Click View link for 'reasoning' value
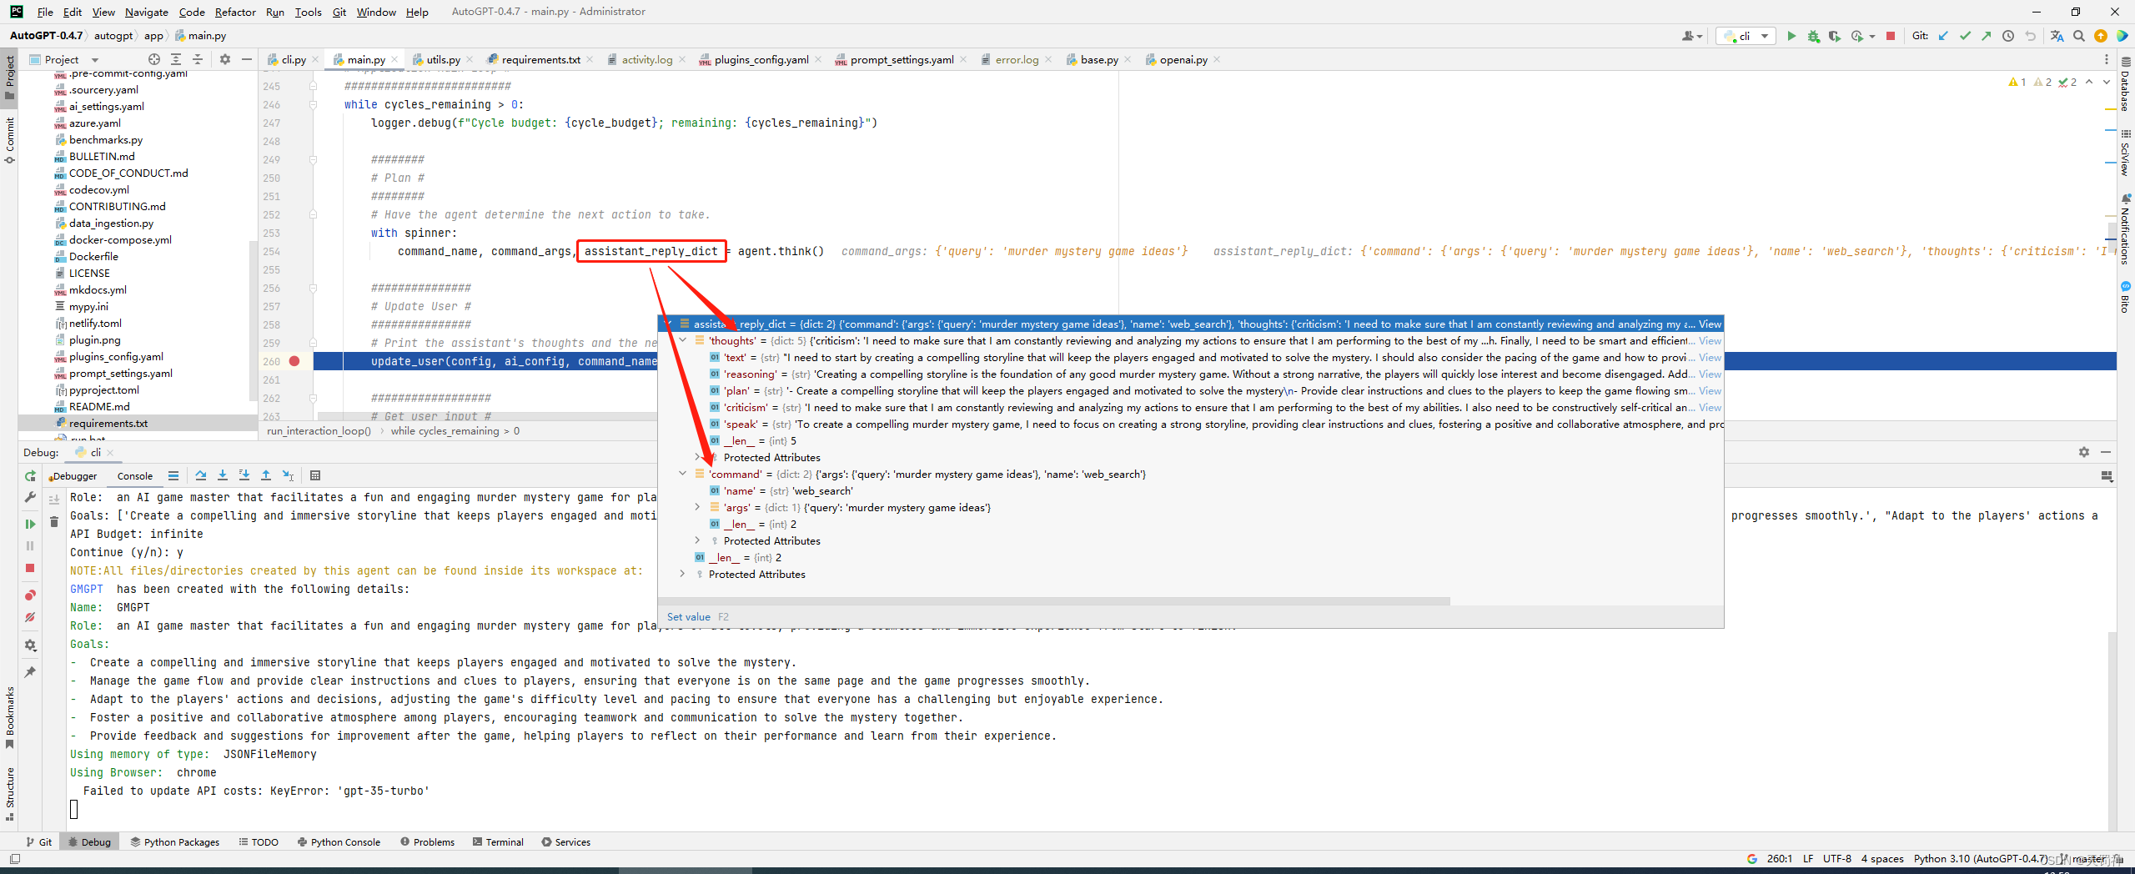Viewport: 2135px width, 874px height. click(1710, 374)
